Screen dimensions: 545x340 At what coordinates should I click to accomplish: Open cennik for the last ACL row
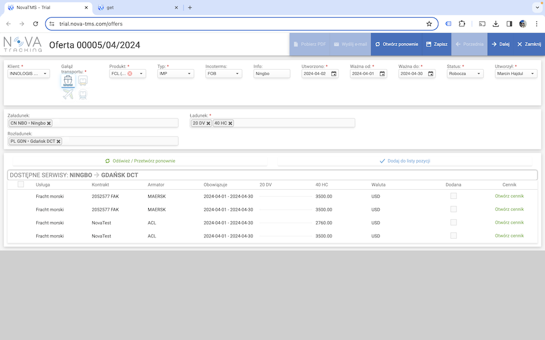pyautogui.click(x=509, y=236)
